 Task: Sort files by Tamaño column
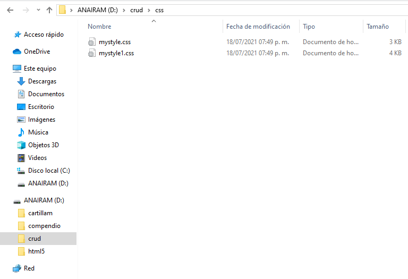coord(377,27)
